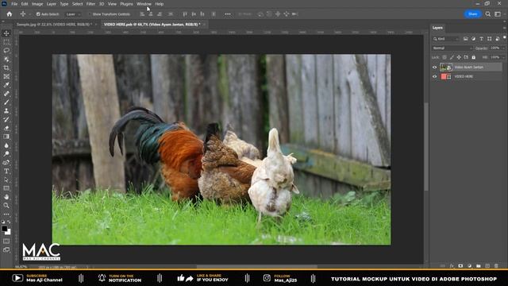The width and height of the screenshot is (508, 286).
Task: Open the Opacity slider arrow
Action: pos(503,48)
